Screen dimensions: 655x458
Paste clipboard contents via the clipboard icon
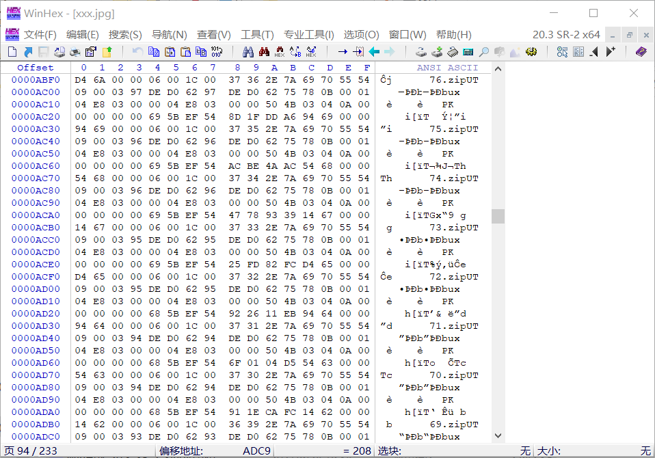[x=185, y=52]
